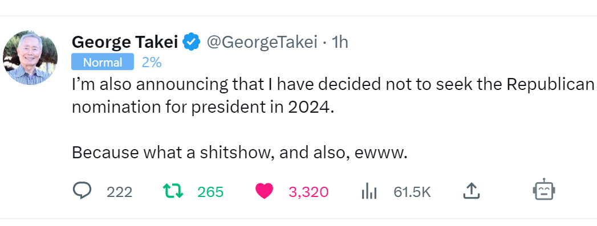Visit the @GeorgeTakei handle link
Screen dimensions: 597x226
[262, 42]
